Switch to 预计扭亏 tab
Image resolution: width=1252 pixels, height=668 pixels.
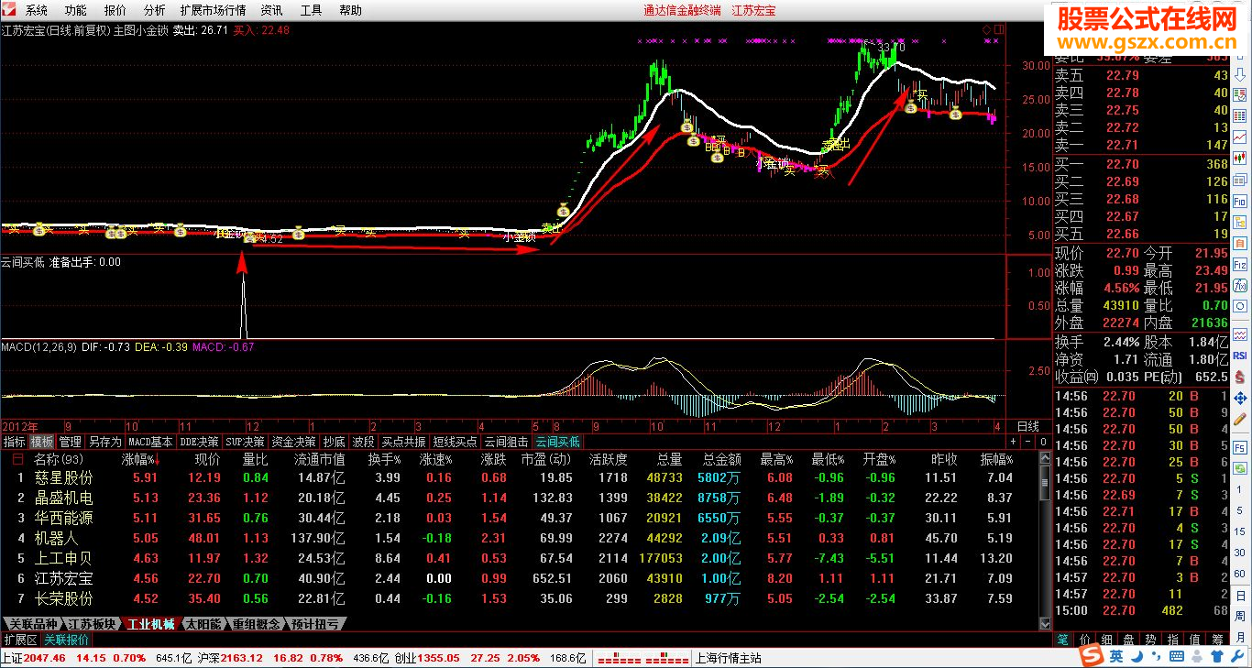coord(314,624)
